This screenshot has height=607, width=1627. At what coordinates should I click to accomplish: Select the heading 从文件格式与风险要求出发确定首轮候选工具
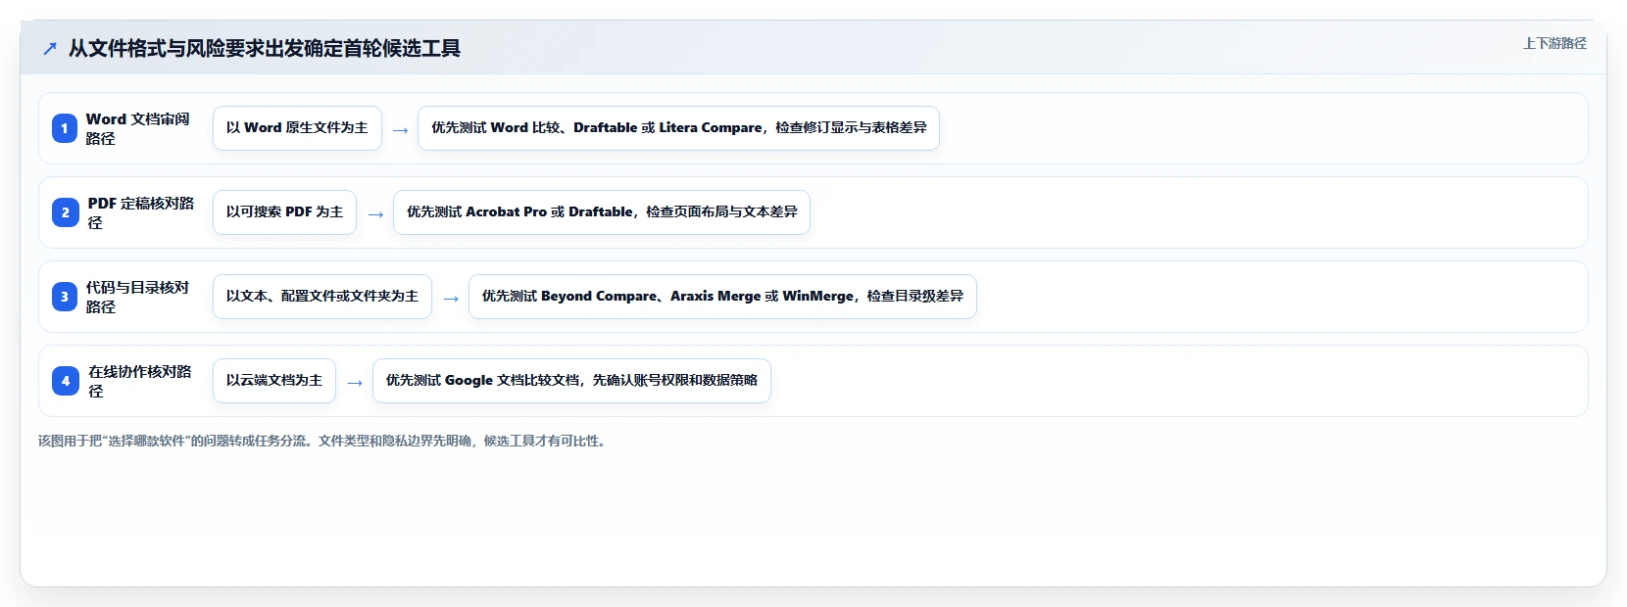point(265,48)
